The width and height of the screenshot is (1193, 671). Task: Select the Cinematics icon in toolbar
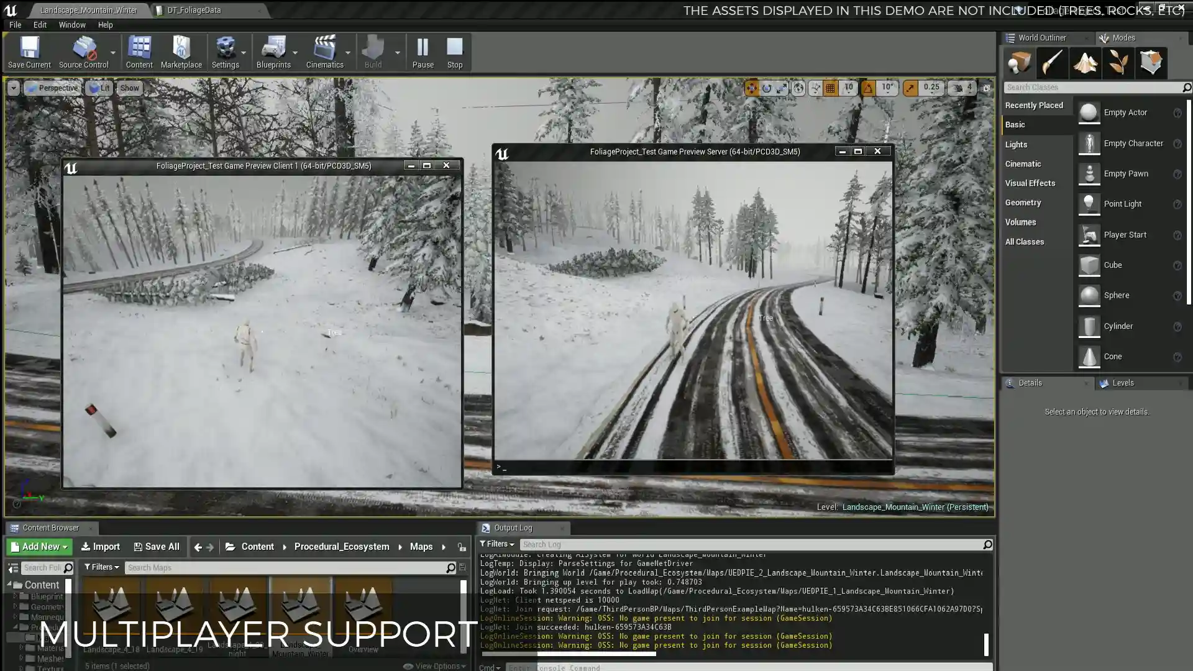point(324,52)
